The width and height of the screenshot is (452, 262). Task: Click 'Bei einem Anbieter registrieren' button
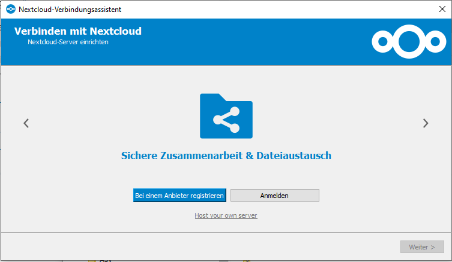click(x=179, y=196)
